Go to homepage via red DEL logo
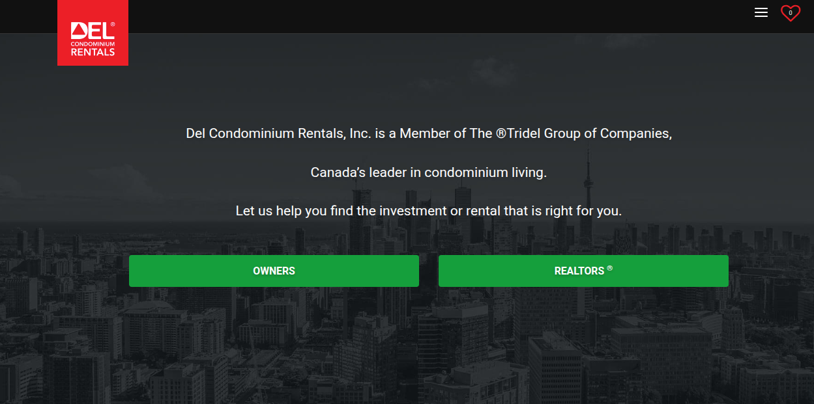Screen dimensions: 814x404 pos(93,33)
